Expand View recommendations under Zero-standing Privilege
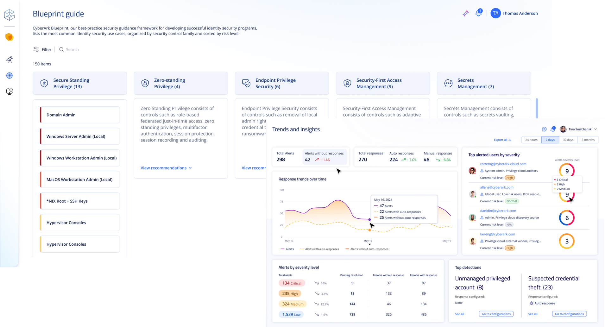Screen dimensions: 605x327 point(166,168)
